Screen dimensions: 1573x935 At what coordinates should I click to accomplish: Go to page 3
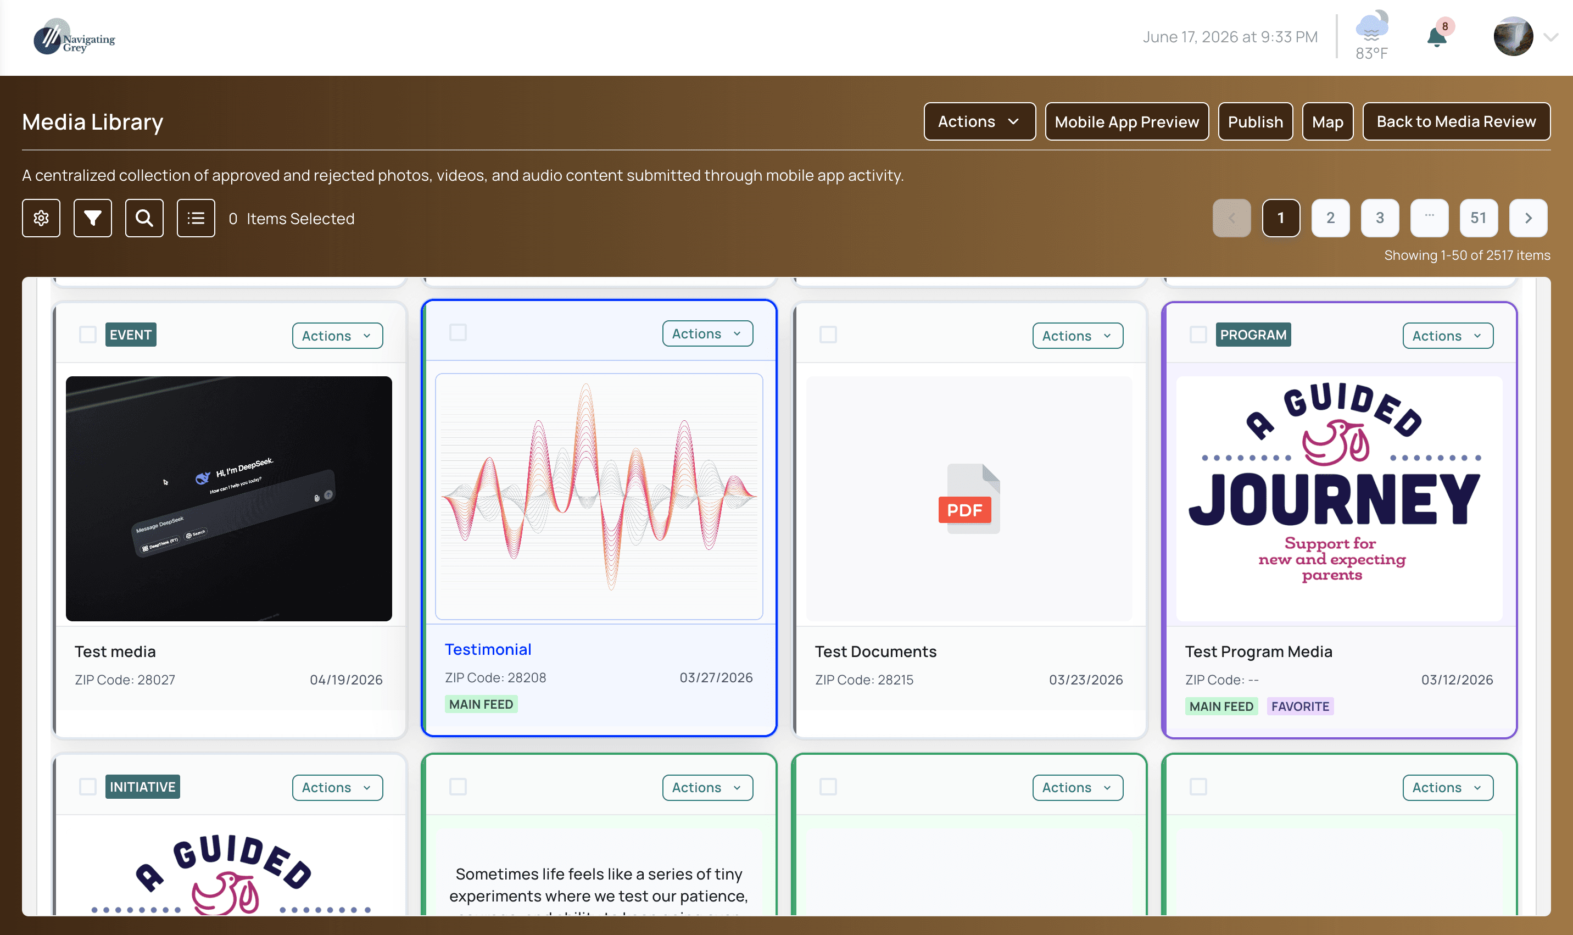(1380, 218)
